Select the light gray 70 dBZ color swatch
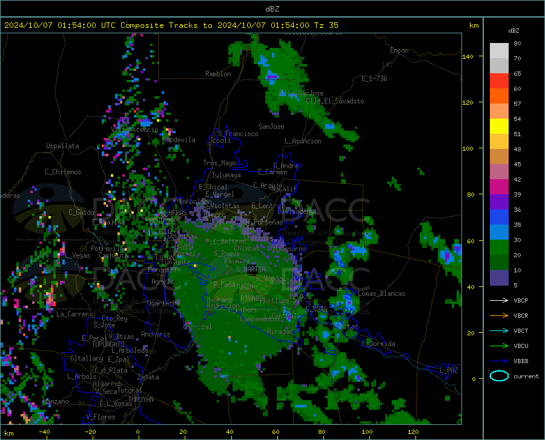Image resolution: width=545 pixels, height=440 pixels. pyautogui.click(x=499, y=51)
